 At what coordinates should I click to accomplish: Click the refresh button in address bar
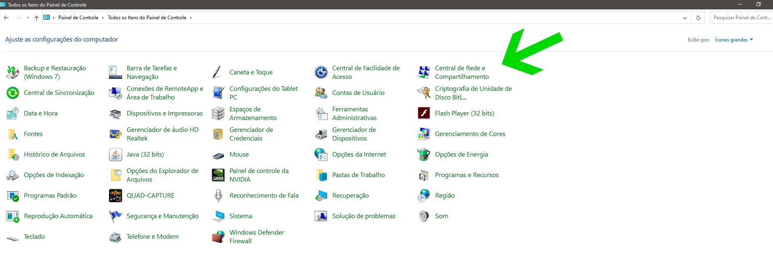[x=698, y=18]
